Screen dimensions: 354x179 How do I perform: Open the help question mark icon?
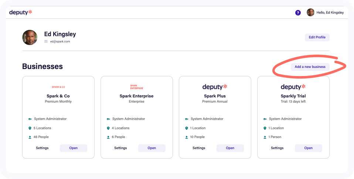coord(298,13)
